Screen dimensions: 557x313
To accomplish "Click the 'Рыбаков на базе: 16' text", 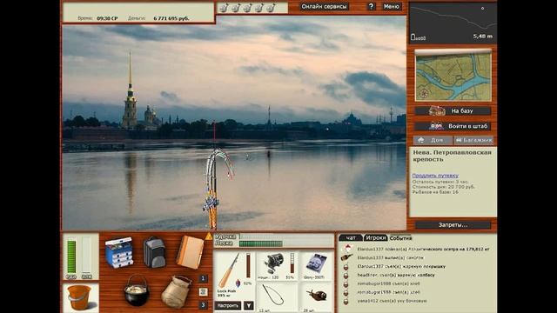I will (x=435, y=192).
